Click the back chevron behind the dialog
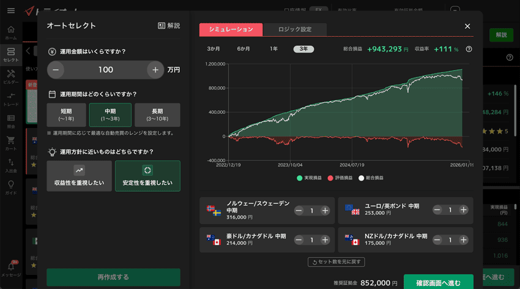 [x=28, y=51]
